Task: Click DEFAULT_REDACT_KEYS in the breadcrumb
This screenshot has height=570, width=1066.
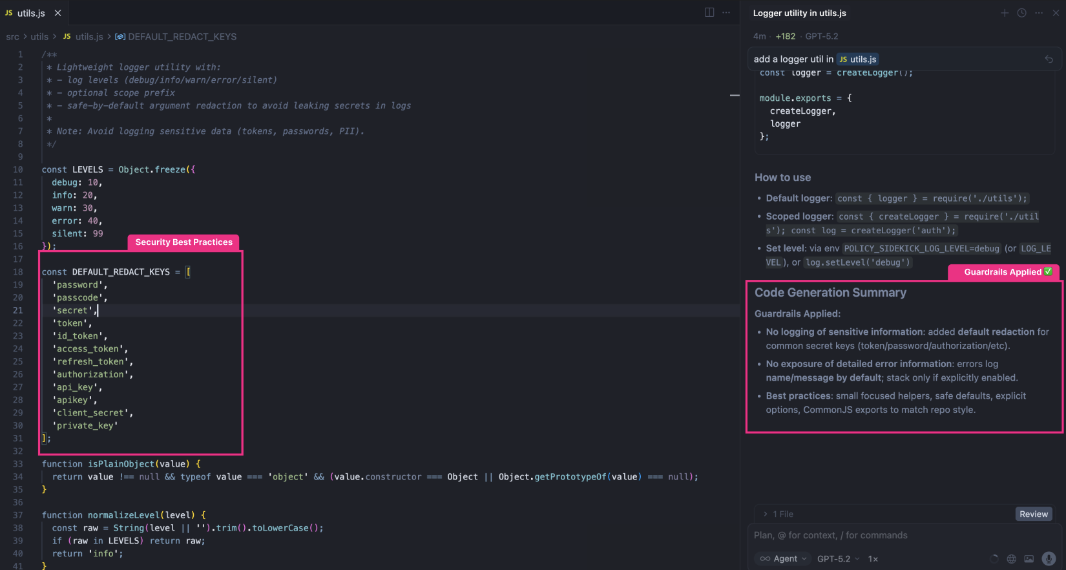Action: tap(182, 37)
